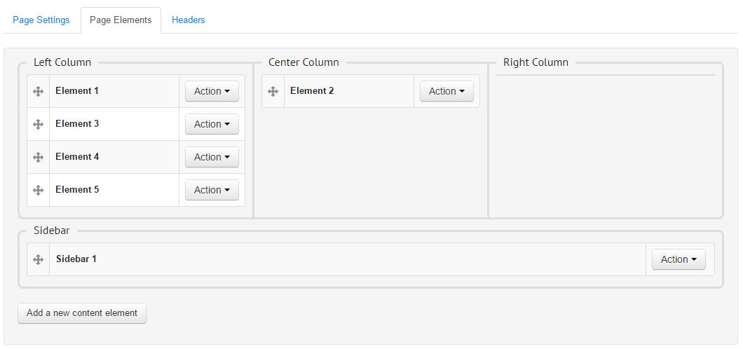Click Add a new content element button

coord(82,313)
